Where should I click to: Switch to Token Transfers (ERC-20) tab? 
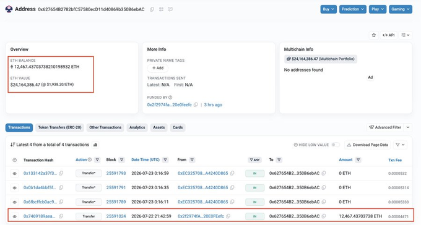[x=59, y=127]
